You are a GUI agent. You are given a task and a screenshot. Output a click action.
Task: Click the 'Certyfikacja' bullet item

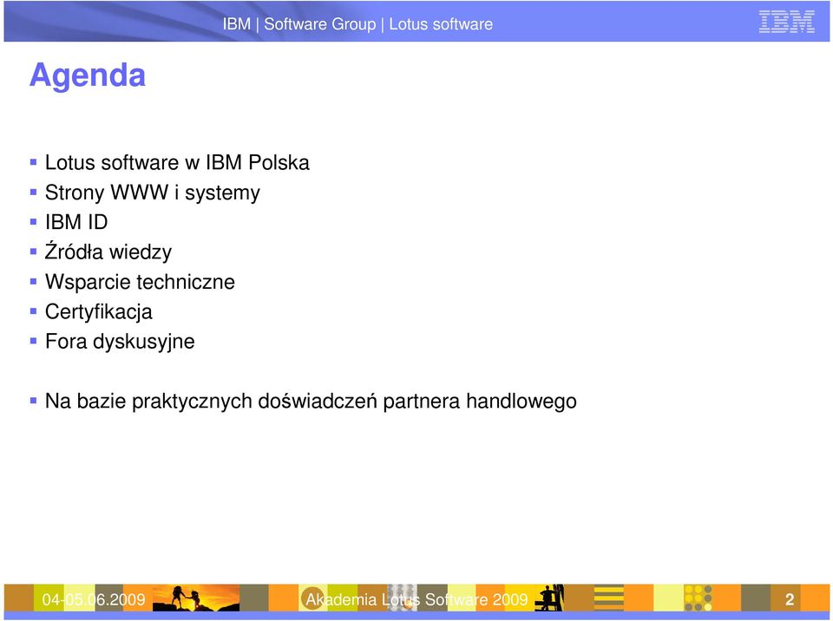click(x=98, y=312)
